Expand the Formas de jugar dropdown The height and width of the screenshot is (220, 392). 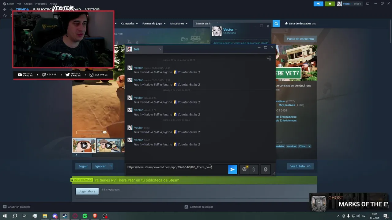[154, 24]
